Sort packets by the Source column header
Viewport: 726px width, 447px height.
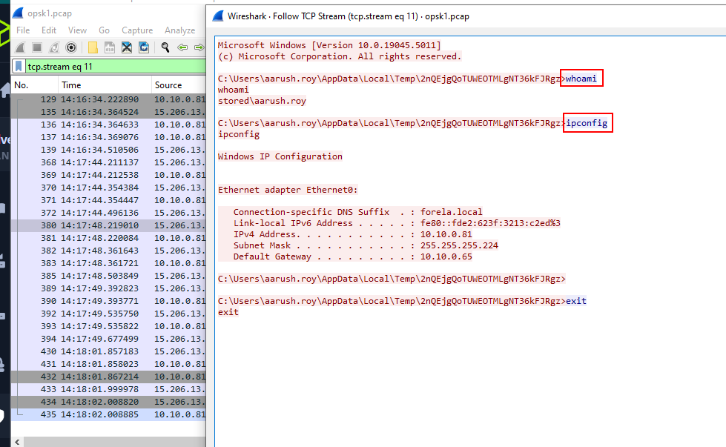click(x=179, y=85)
